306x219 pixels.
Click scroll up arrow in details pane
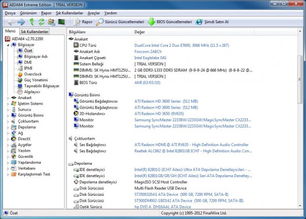pos(300,31)
